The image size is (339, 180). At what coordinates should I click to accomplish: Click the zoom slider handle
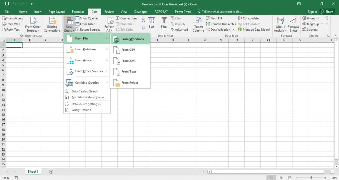coord(311,178)
